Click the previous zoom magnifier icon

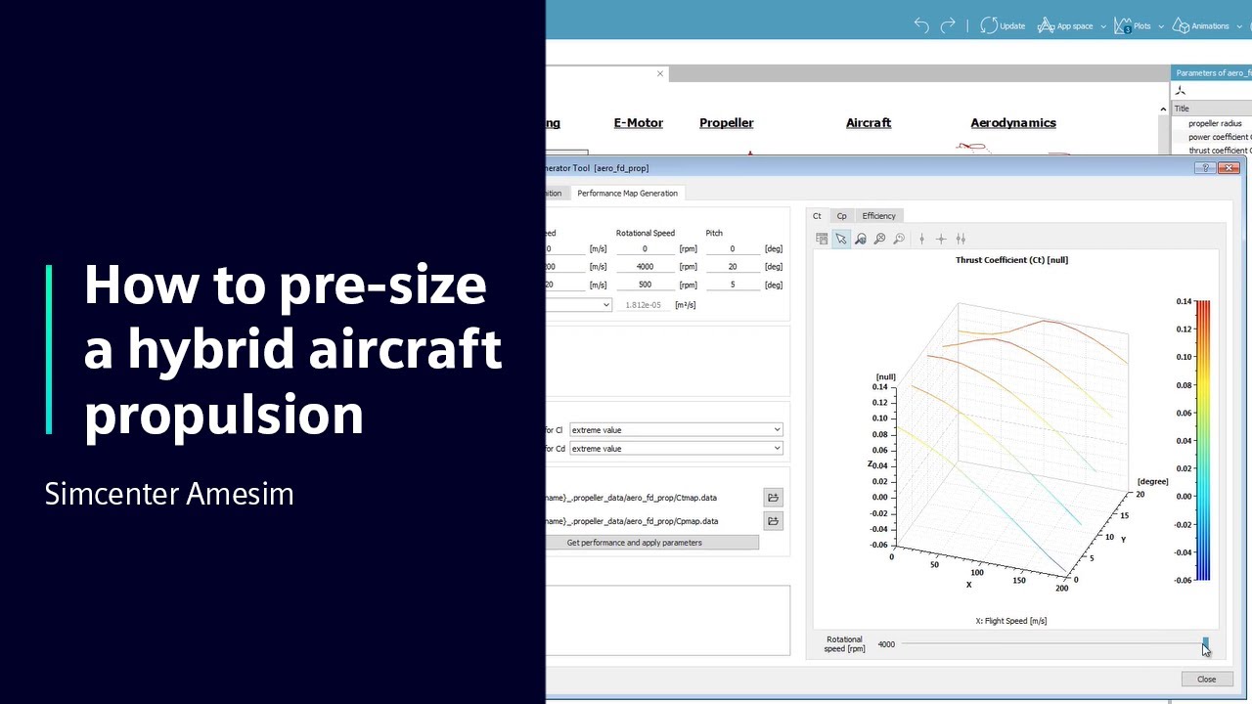(899, 239)
